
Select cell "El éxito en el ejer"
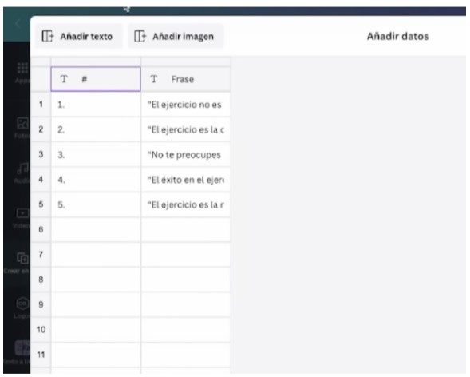coord(186,180)
